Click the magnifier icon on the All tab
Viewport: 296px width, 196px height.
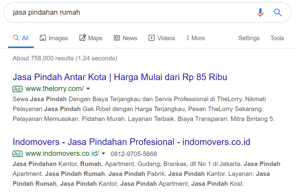pos(16,38)
